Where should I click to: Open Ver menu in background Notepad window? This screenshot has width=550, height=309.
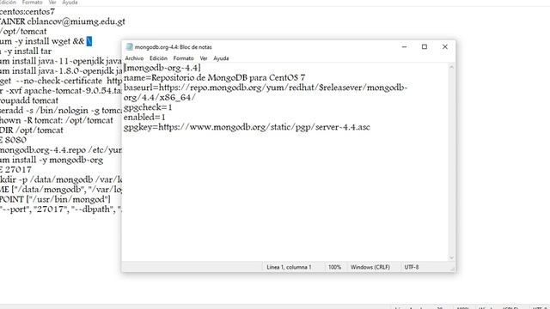coord(52,3)
